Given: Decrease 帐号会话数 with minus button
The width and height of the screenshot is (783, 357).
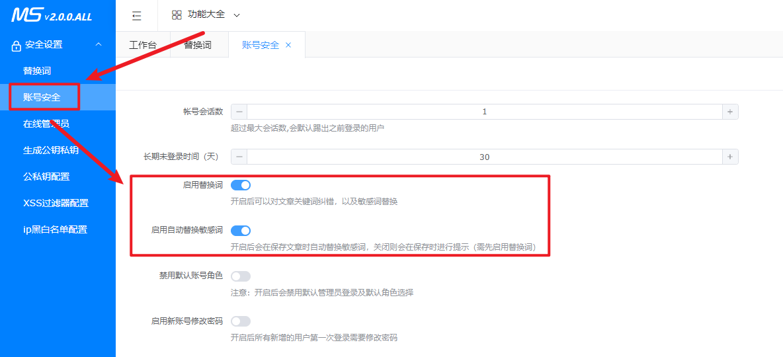Looking at the screenshot, I should pos(239,112).
